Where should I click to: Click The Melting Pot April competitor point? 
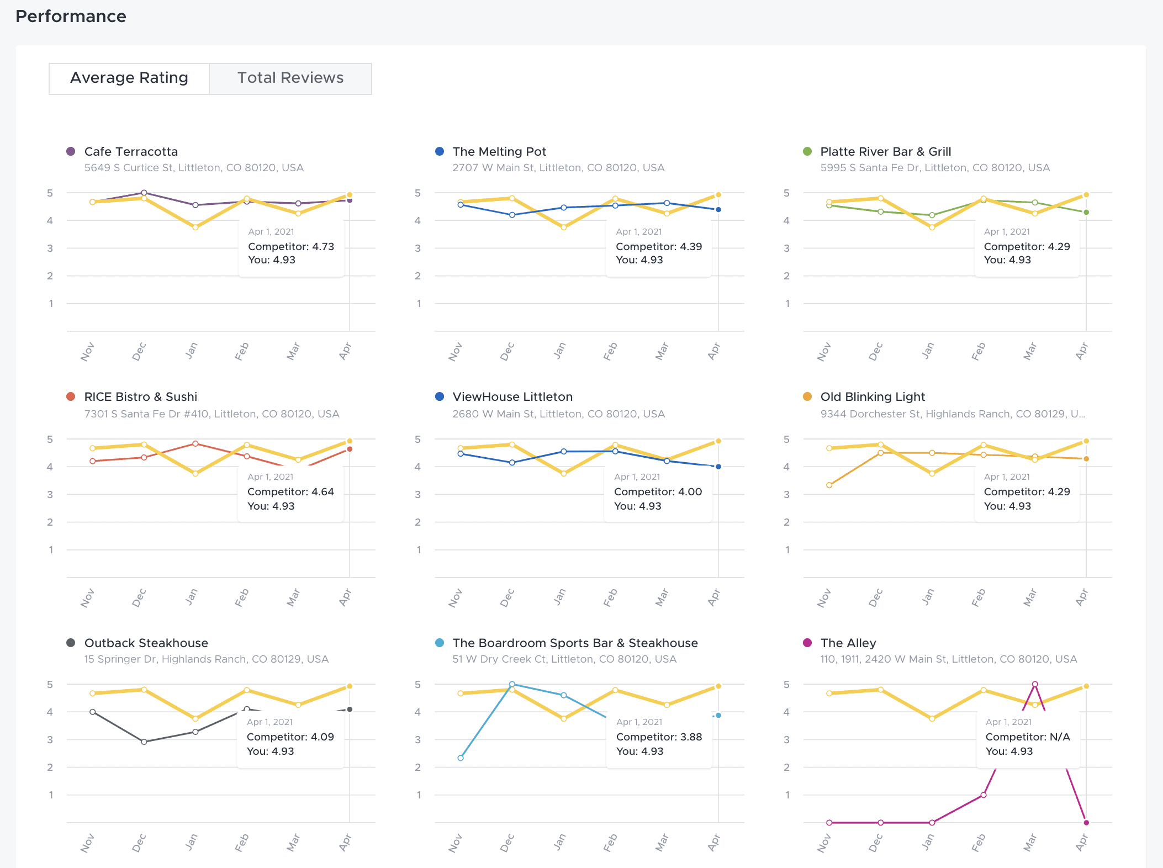pos(718,210)
